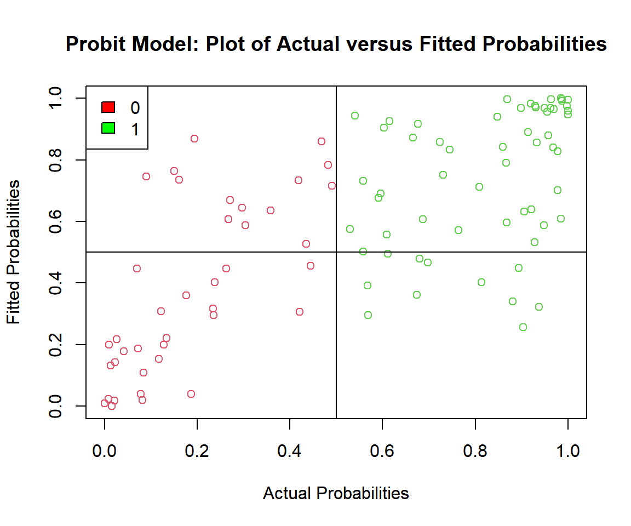Click the 0.8 tick label on y-axis
The width and height of the screenshot is (631, 526).
coord(55,159)
